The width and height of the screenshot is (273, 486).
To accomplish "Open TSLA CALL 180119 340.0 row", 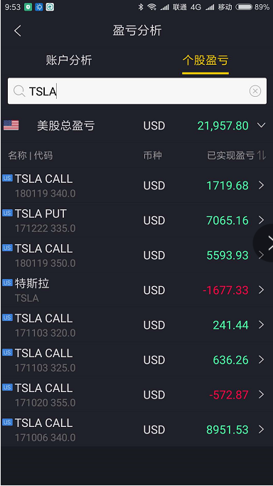I will click(x=136, y=185).
